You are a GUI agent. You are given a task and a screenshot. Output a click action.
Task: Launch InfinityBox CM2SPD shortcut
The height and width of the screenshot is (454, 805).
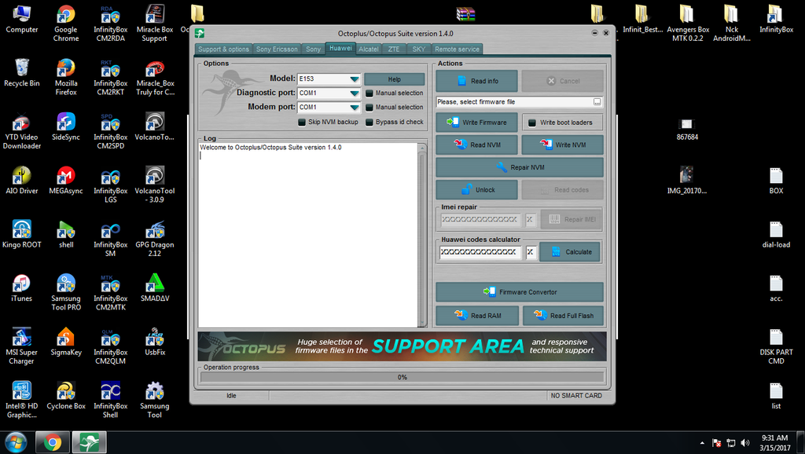pyautogui.click(x=110, y=131)
